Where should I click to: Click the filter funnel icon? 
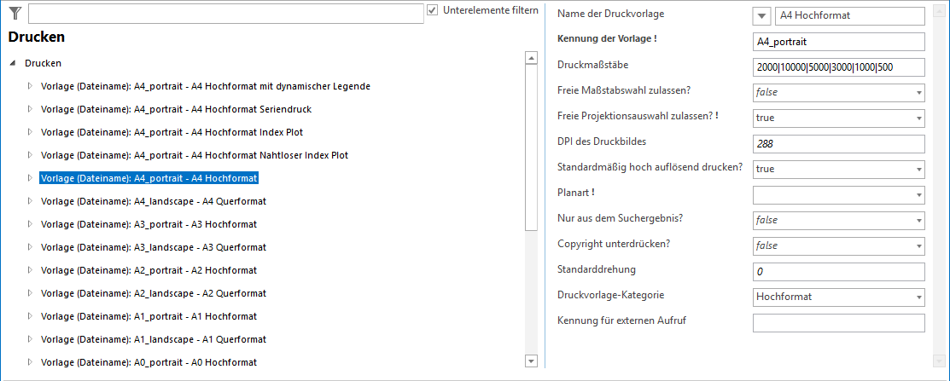click(15, 12)
